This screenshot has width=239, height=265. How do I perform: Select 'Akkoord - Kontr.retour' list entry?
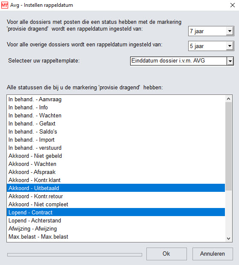[116, 196]
